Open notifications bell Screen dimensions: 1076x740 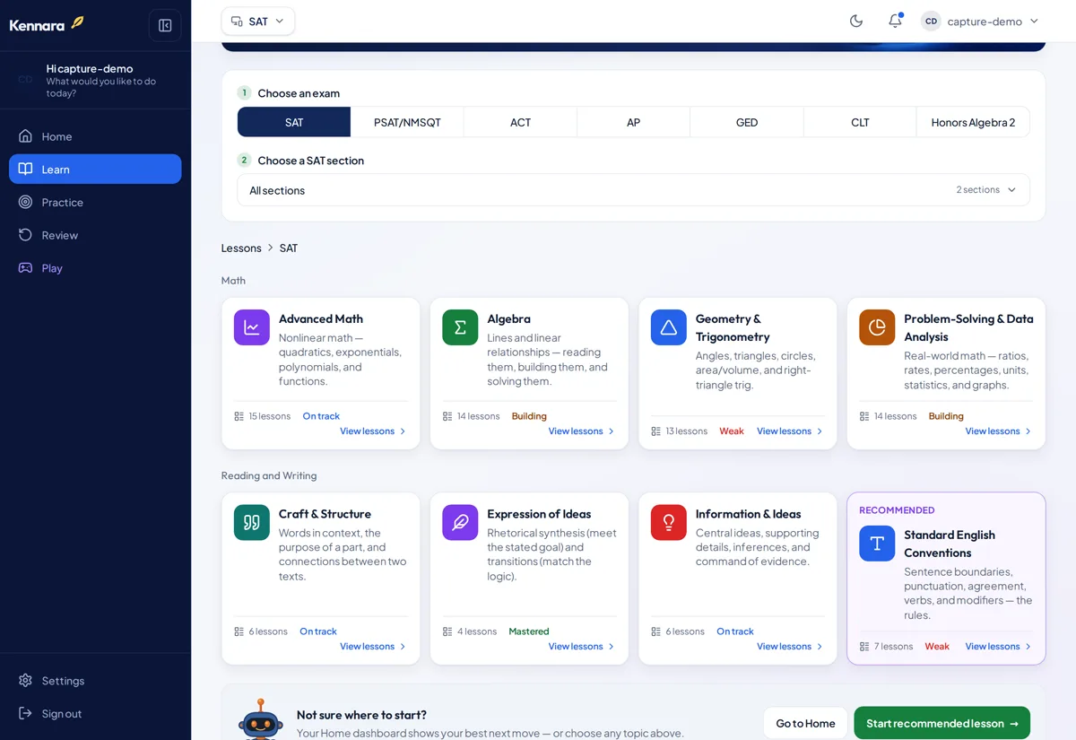pyautogui.click(x=895, y=21)
